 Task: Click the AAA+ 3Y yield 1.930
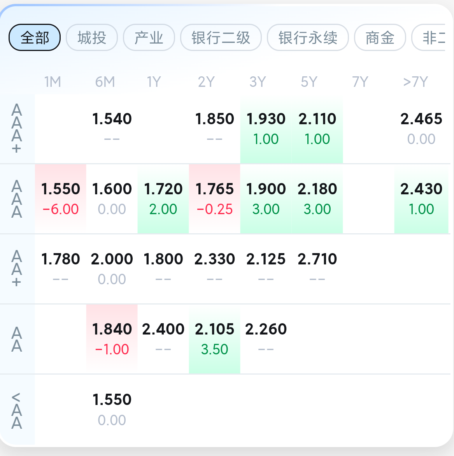(266, 129)
